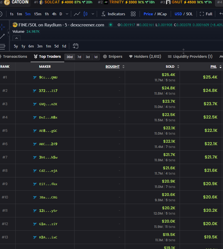Sort by BOUGHT column arrows
Image resolution: width=223 pixels, height=249 pixels.
[123, 67]
